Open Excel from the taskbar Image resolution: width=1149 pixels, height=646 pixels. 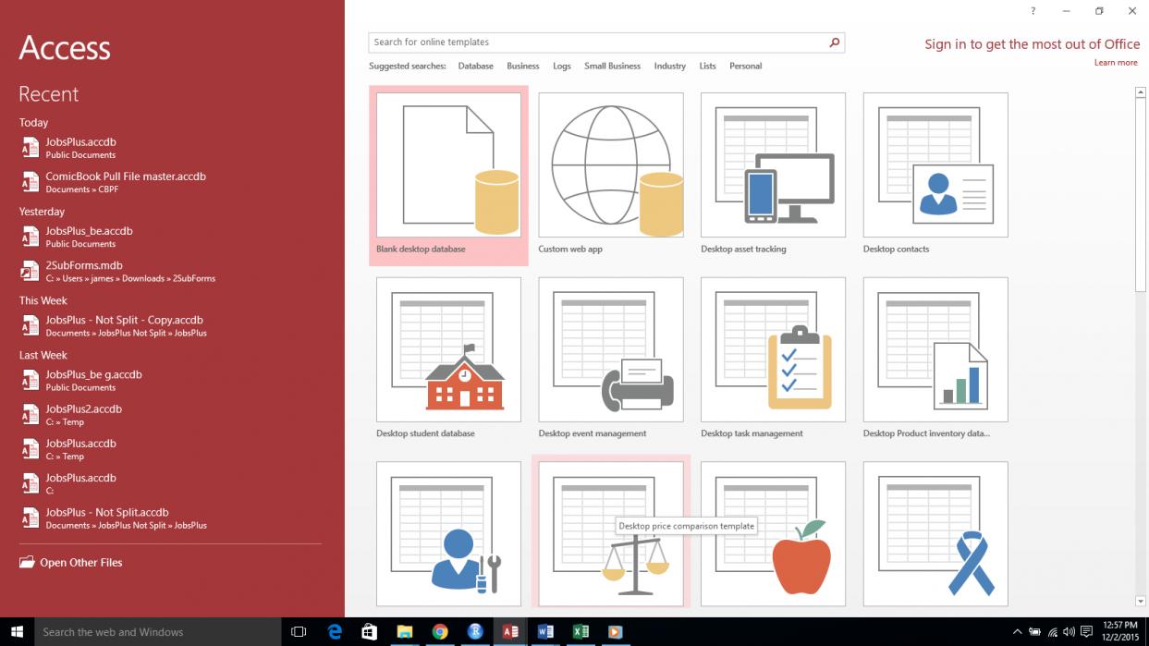point(581,632)
